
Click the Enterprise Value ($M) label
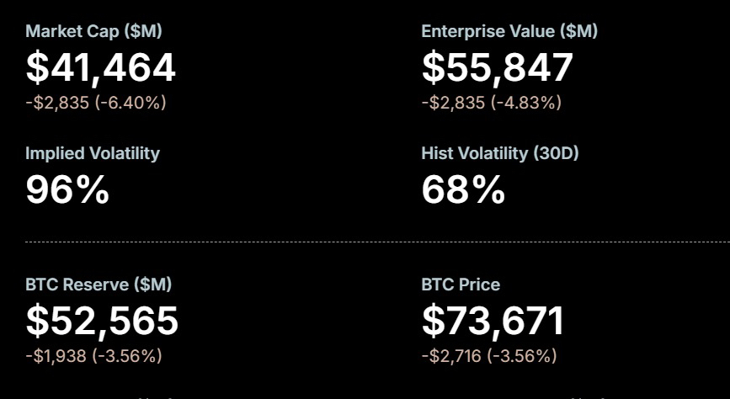[x=509, y=31]
